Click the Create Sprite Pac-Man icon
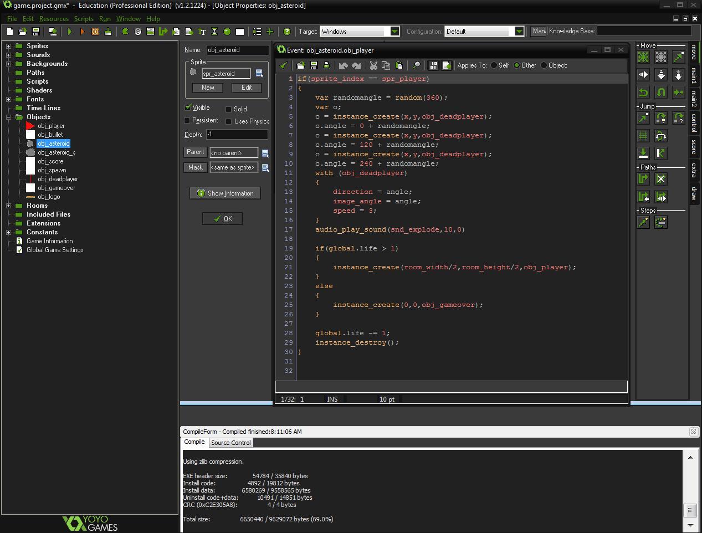This screenshot has width=702, height=533. coord(125,32)
